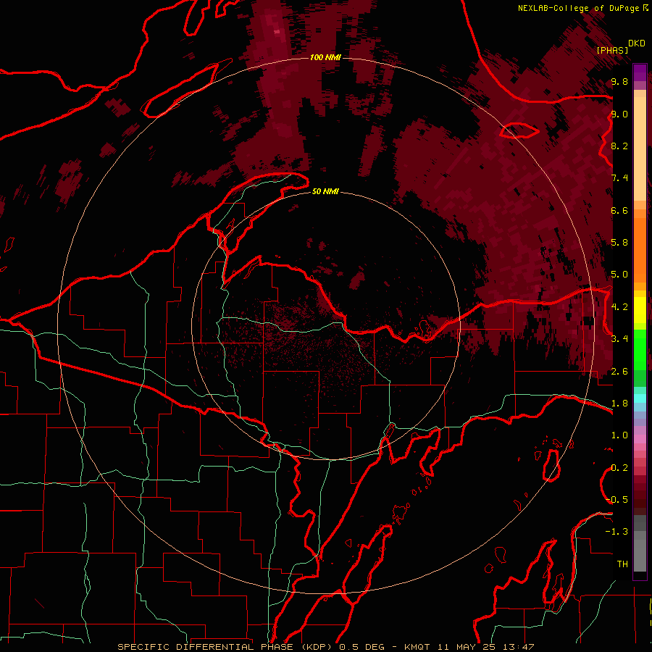The image size is (652, 652).
Task: Pick the yellow band of the color scale
Action: point(640,310)
